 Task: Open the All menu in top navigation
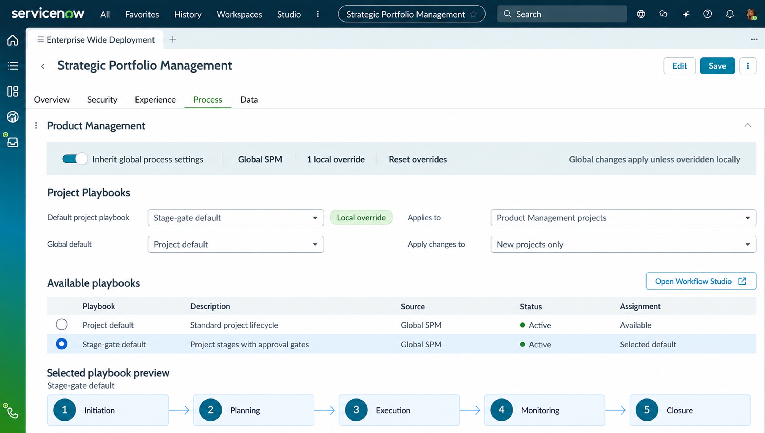(x=105, y=14)
